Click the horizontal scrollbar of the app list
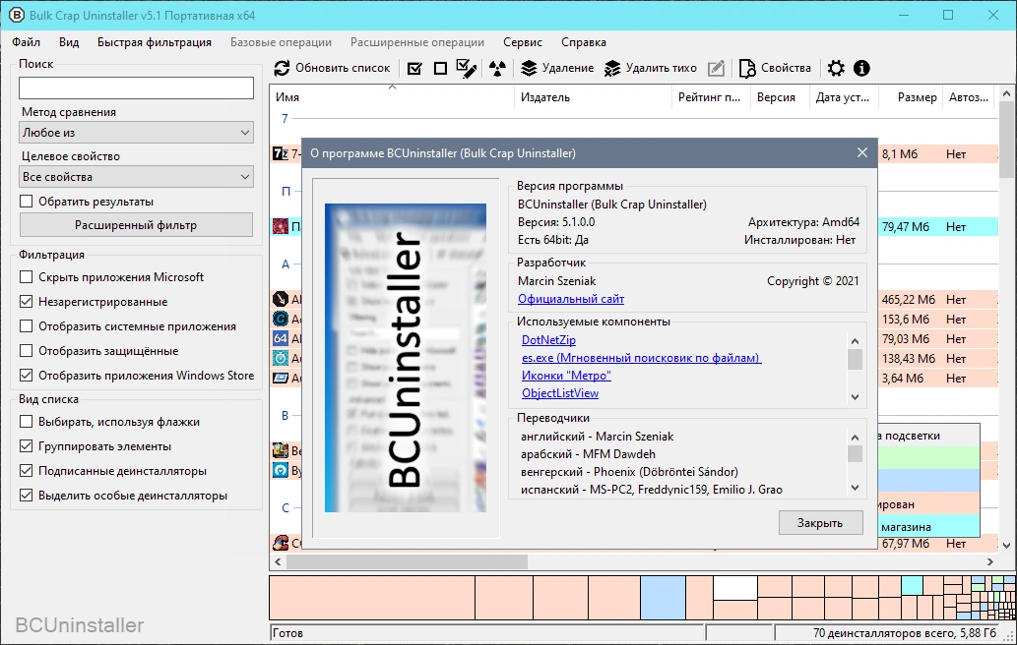 click(x=407, y=561)
